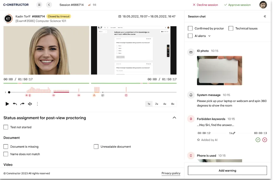Check the AI alerts filter box
The height and width of the screenshot is (180, 273).
tap(190, 36)
